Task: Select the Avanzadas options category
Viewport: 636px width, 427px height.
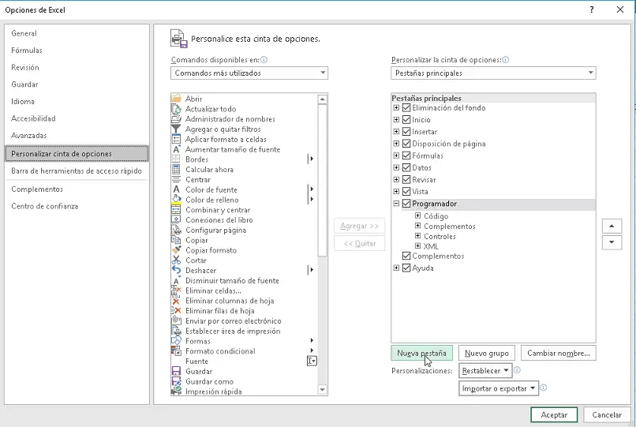Action: [x=77, y=136]
